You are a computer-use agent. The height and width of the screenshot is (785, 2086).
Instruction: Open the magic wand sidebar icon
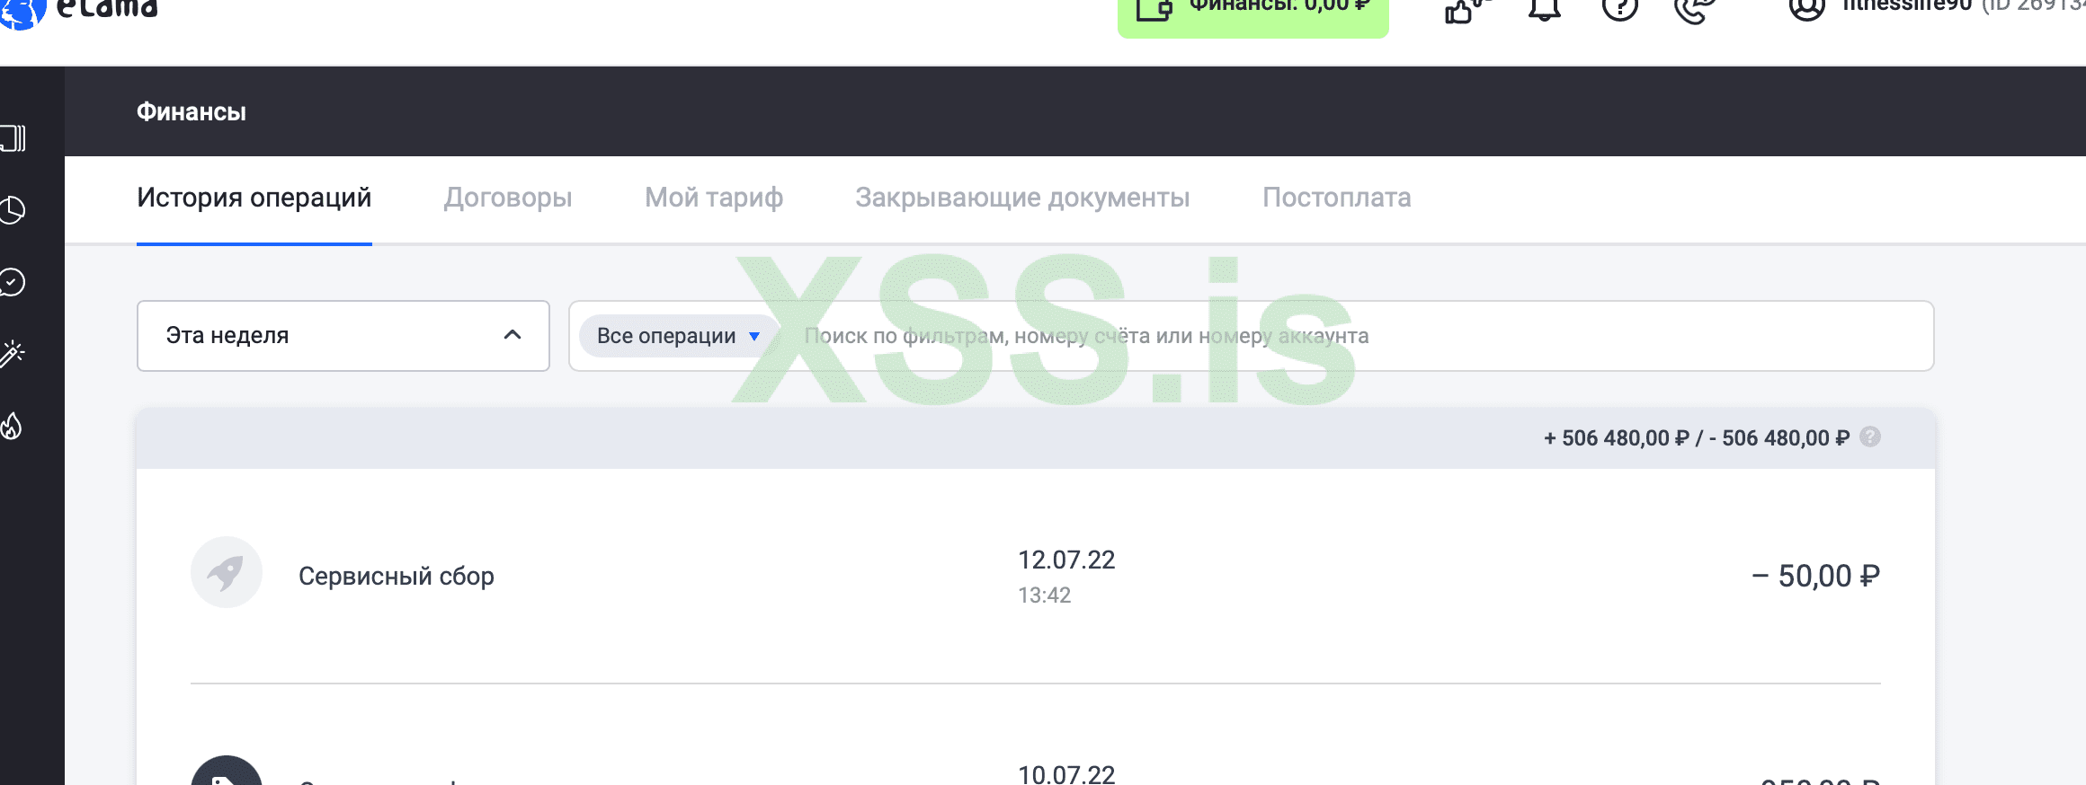(13, 354)
